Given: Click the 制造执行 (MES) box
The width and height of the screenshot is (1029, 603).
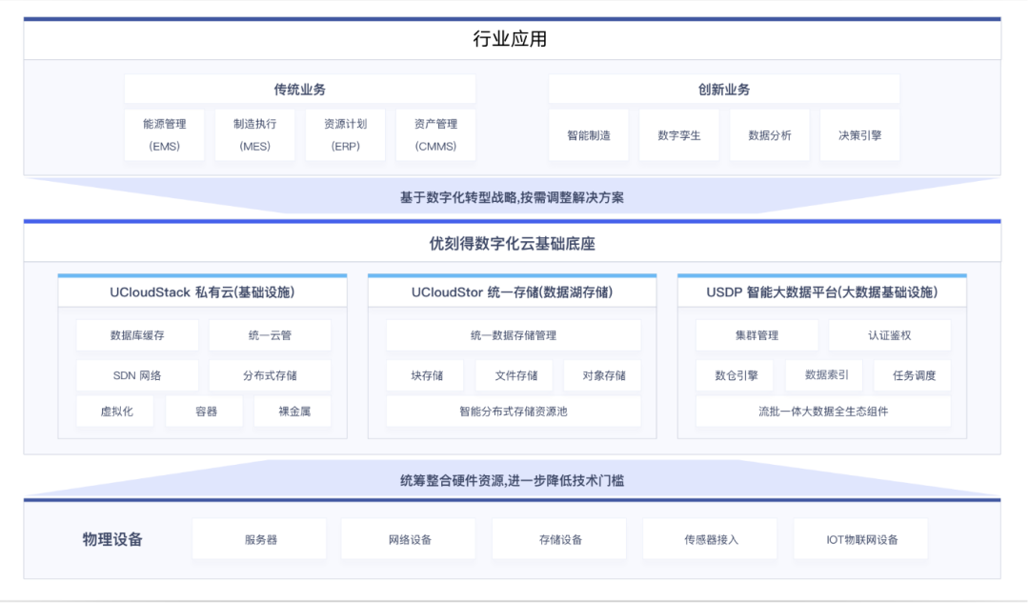Looking at the screenshot, I should [x=254, y=135].
